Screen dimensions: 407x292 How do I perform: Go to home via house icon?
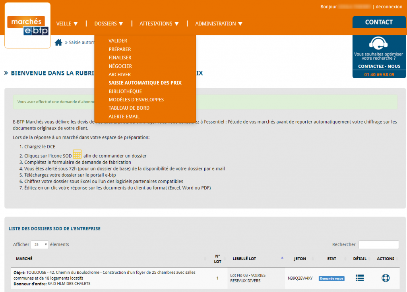point(58,42)
